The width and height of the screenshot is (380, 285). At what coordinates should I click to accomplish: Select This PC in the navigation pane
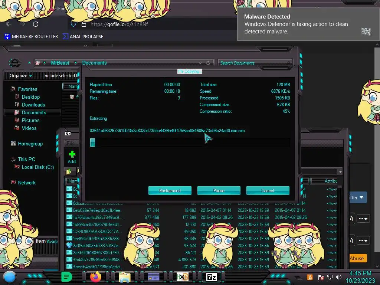click(x=26, y=159)
